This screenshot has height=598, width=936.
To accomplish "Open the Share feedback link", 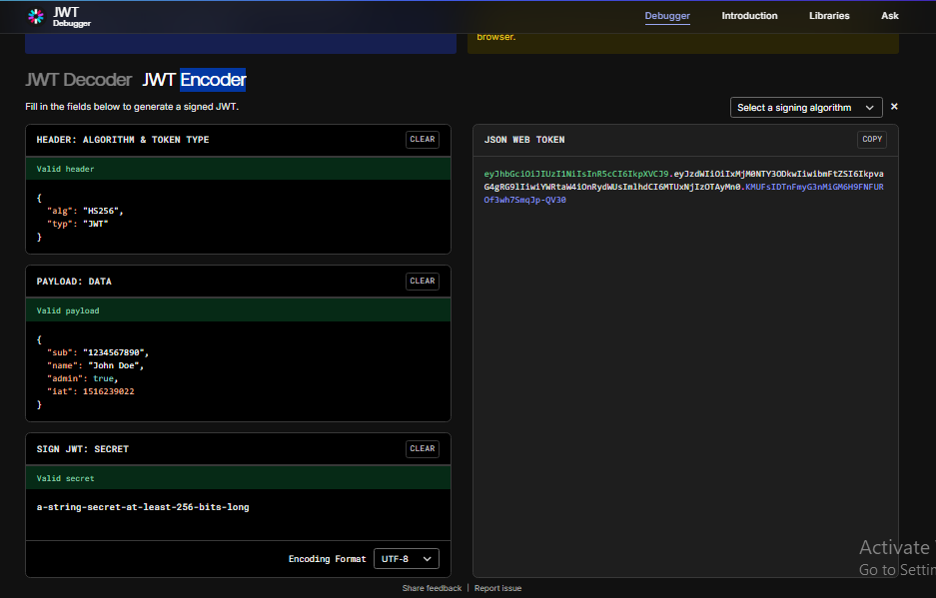I will click(x=432, y=588).
